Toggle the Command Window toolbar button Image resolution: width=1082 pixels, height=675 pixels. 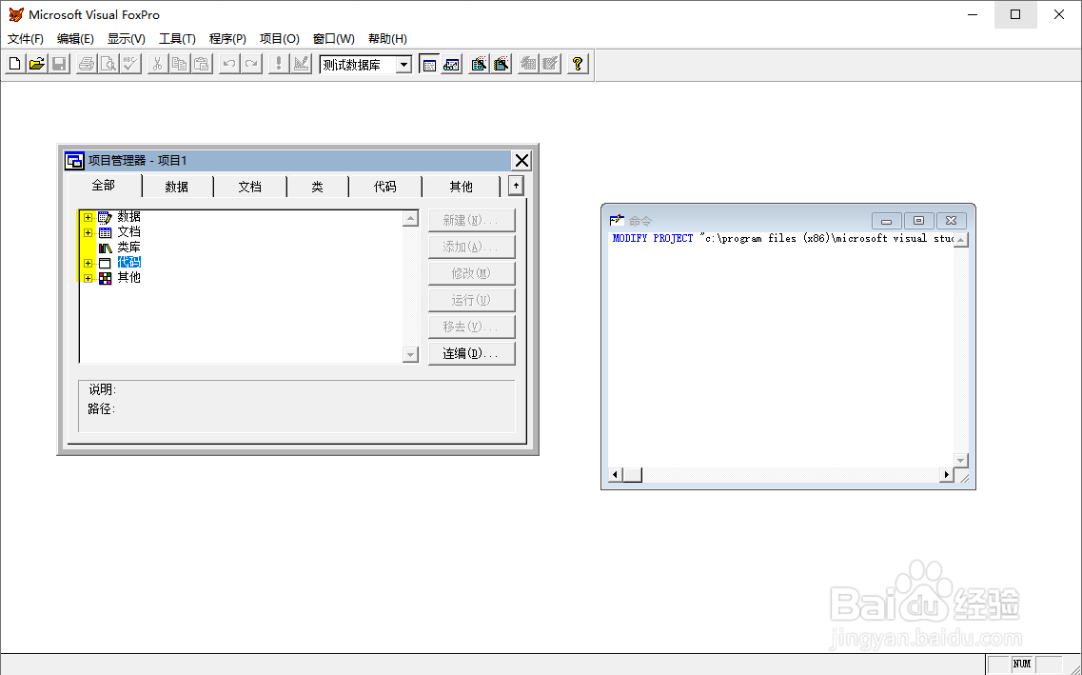[429, 64]
